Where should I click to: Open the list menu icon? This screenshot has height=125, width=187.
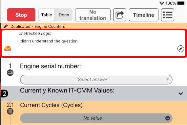click(168, 15)
